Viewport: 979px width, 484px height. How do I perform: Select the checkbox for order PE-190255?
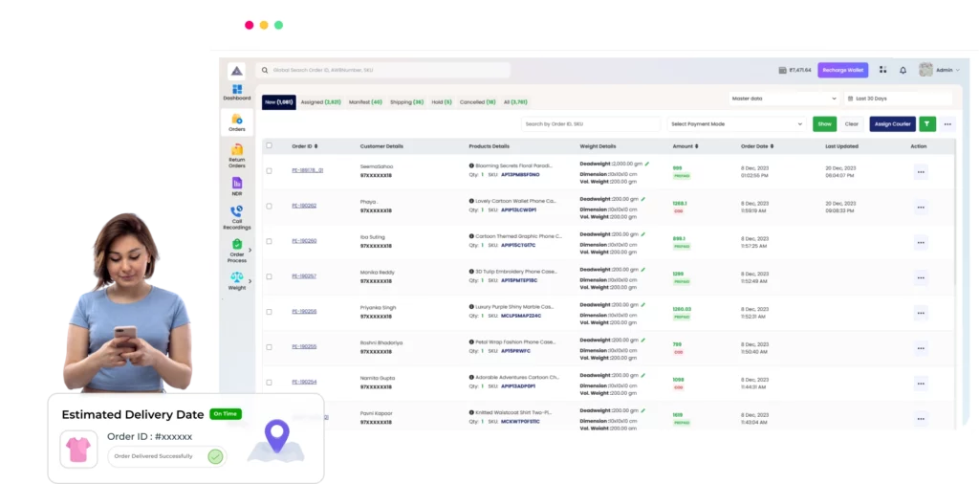tap(269, 346)
